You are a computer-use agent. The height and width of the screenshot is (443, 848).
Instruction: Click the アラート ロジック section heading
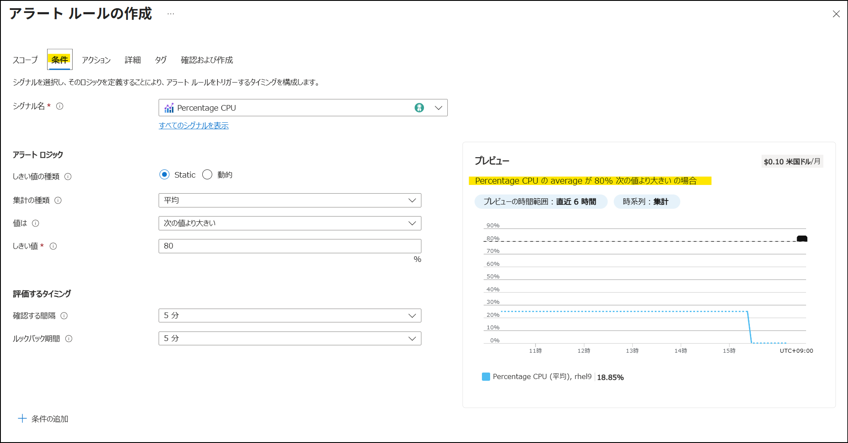38,155
